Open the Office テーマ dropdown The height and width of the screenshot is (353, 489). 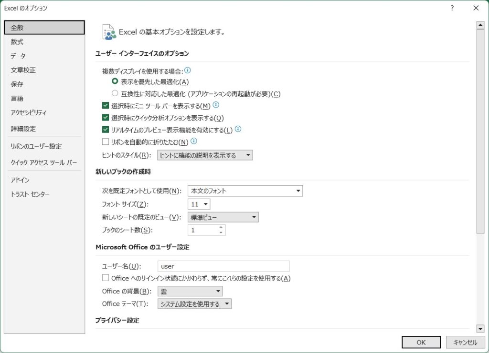point(194,304)
